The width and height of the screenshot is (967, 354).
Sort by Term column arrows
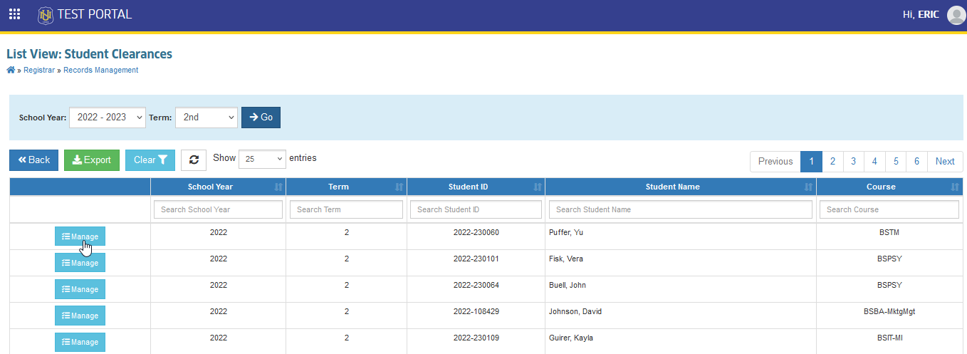pos(399,187)
